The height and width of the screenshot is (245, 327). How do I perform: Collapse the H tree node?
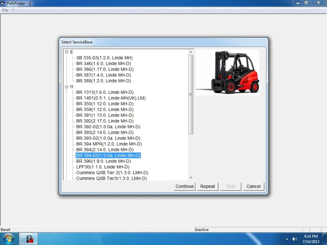coord(66,87)
